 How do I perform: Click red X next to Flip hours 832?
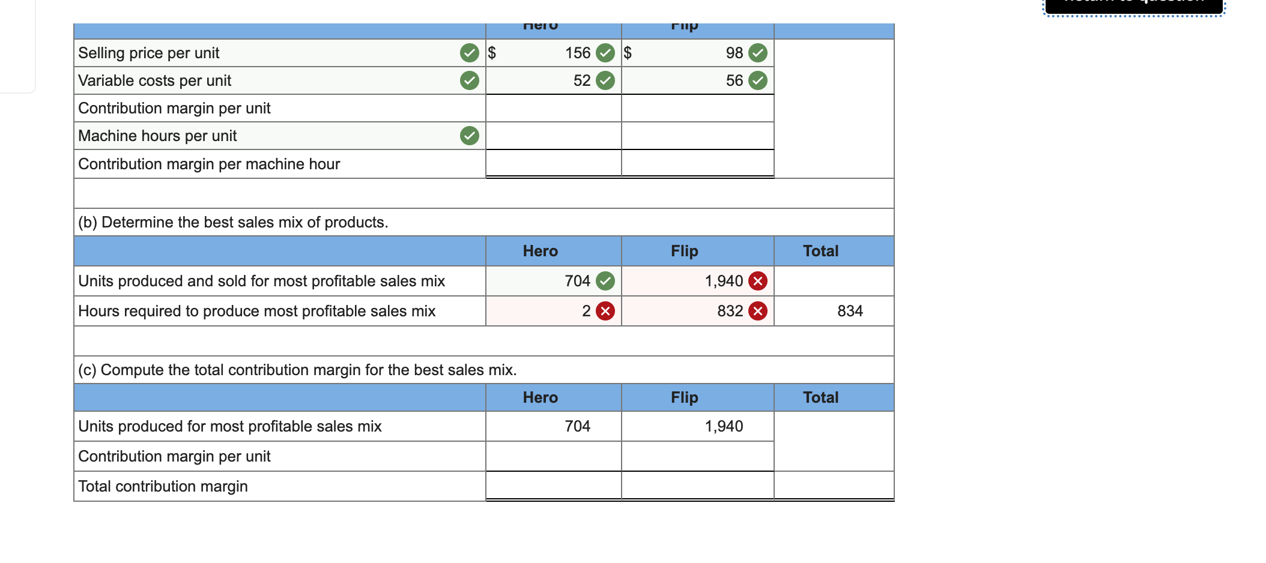tap(758, 311)
